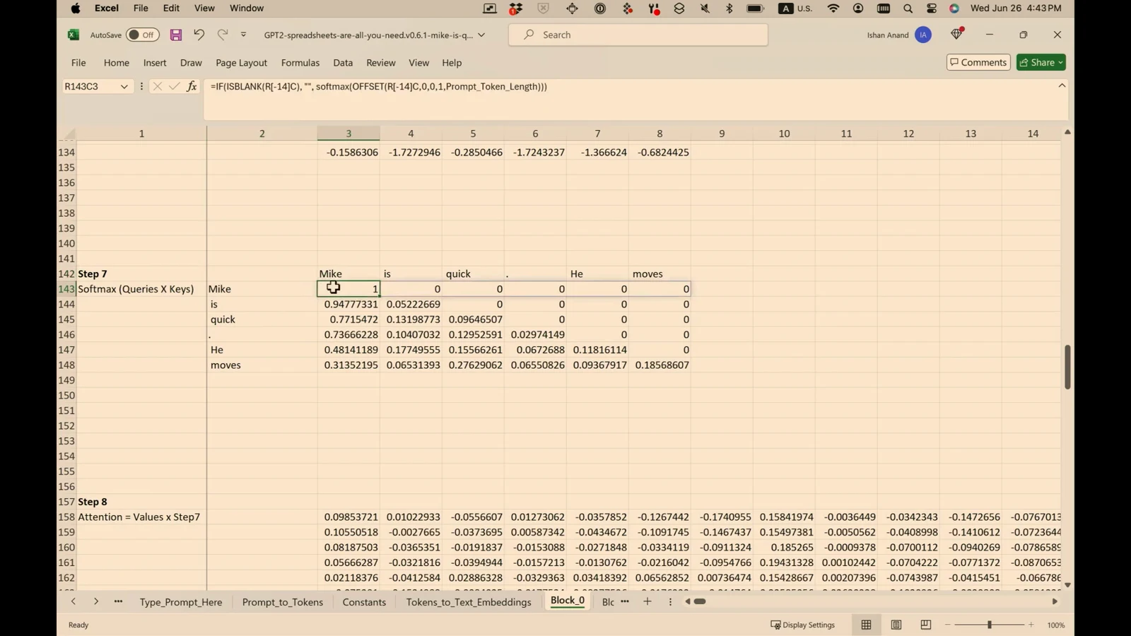Go to previous sheet tab arrow
The image size is (1131, 636).
(x=73, y=602)
